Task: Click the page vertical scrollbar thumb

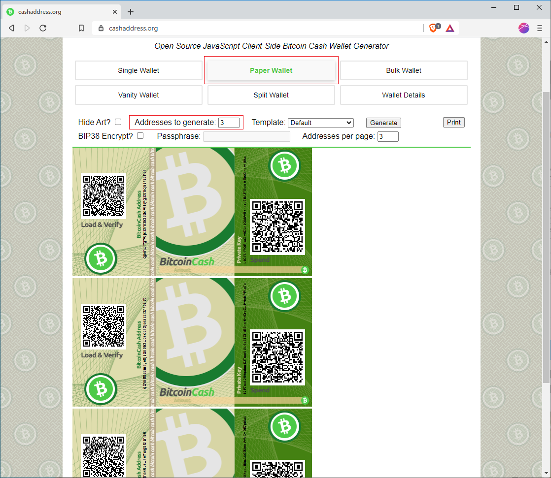Action: click(546, 237)
